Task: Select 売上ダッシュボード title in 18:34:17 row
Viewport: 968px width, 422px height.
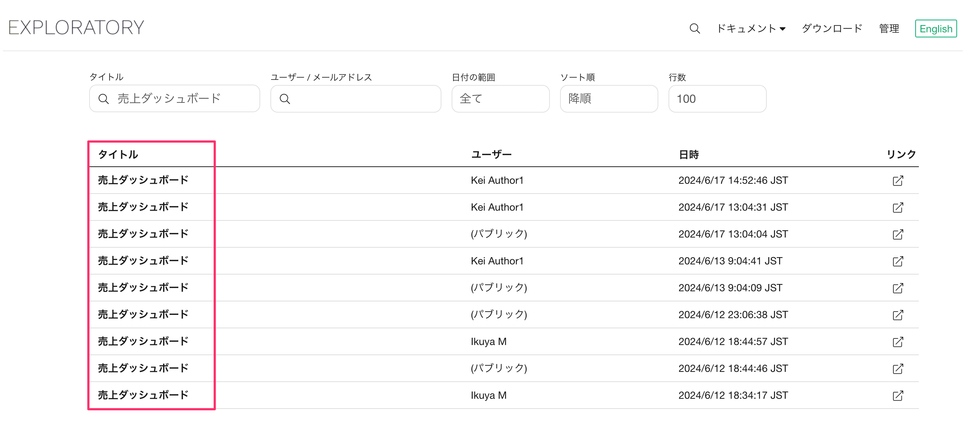Action: coord(143,395)
